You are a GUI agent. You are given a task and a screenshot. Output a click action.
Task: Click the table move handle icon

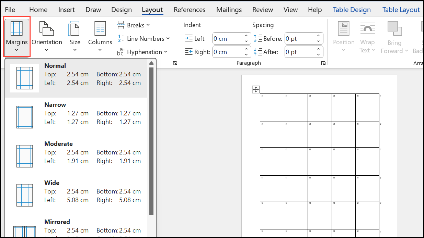tap(256, 90)
